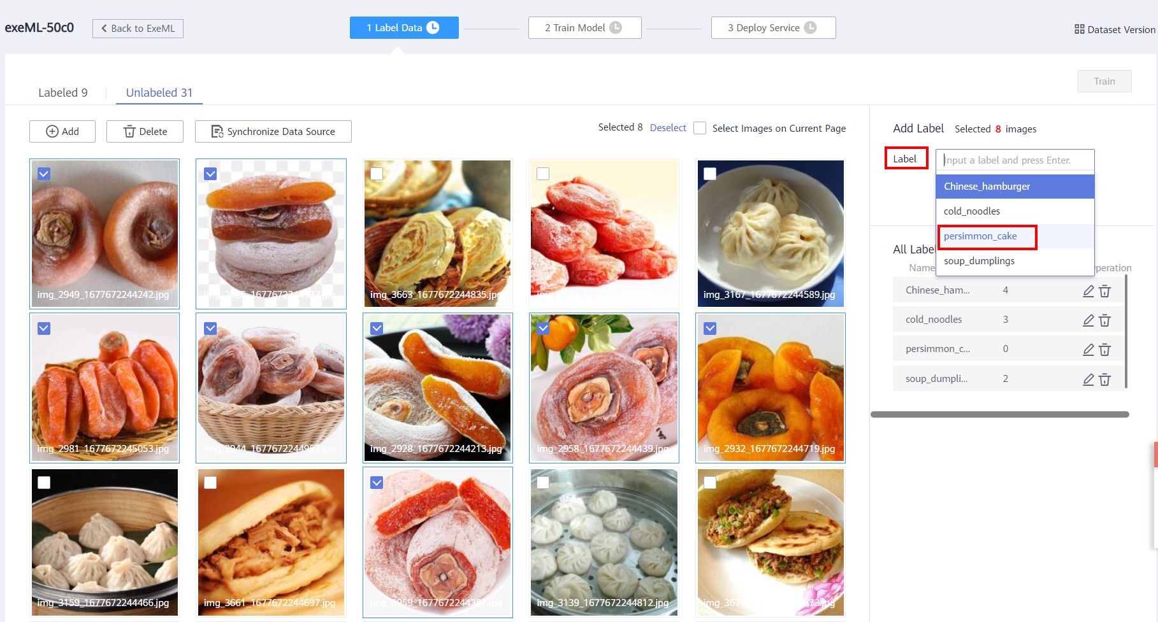Switch to the Labeled 9 tab
1158x622 pixels.
click(62, 93)
